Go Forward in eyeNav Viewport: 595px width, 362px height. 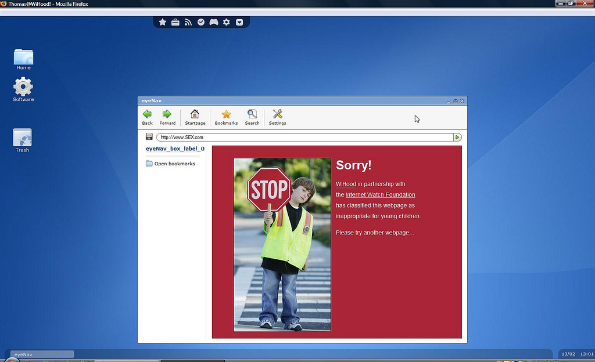(167, 117)
